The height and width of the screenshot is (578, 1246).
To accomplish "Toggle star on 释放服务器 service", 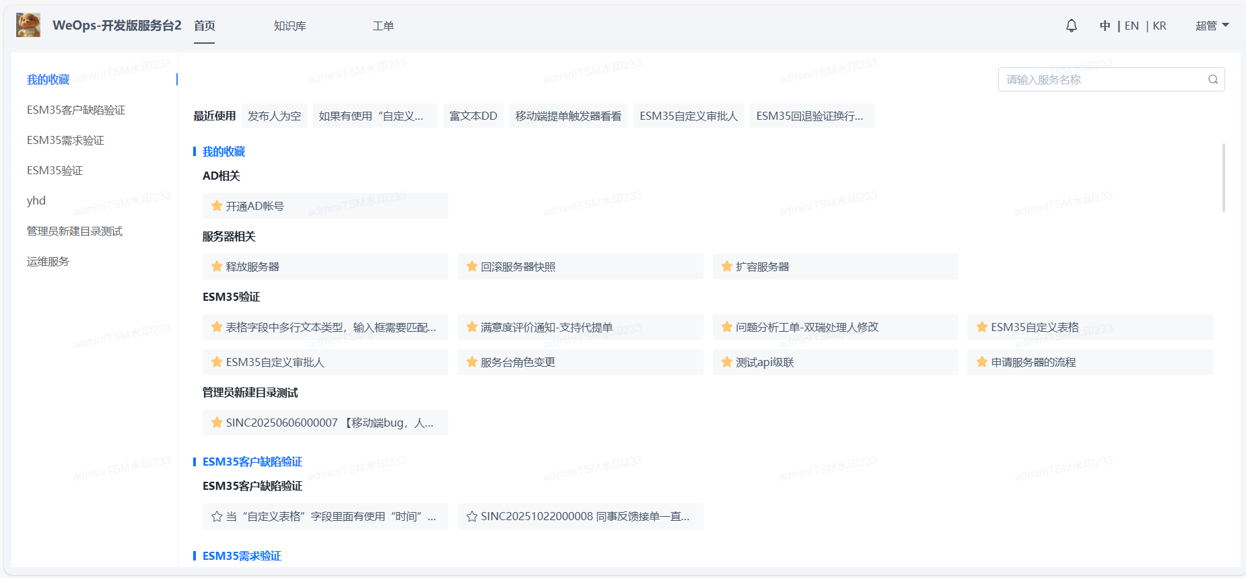I will [x=217, y=266].
